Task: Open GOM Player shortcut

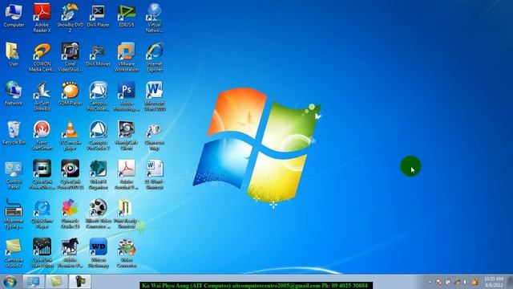Action: tap(70, 93)
